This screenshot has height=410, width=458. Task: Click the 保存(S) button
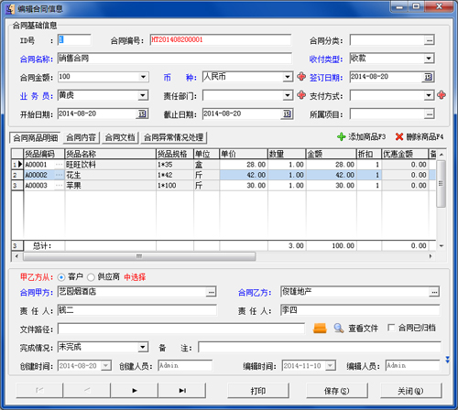pyautogui.click(x=336, y=391)
